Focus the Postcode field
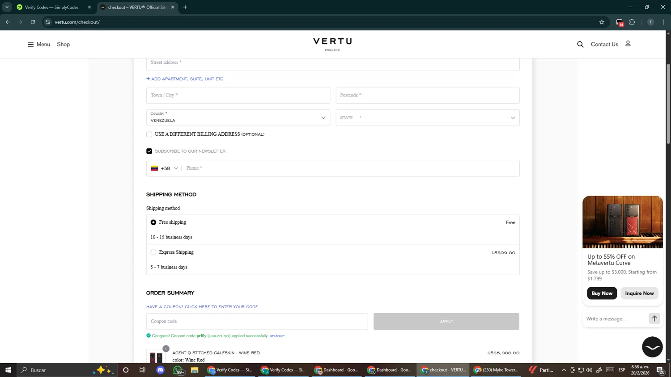This screenshot has height=377, width=671. (x=428, y=95)
